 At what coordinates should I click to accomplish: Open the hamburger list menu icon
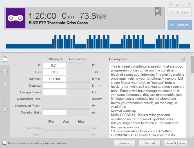(x=177, y=4)
